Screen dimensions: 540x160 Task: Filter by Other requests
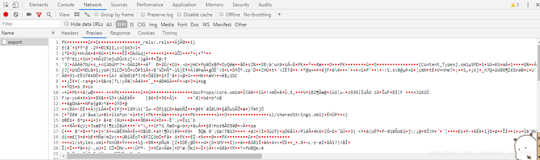[x=241, y=24]
